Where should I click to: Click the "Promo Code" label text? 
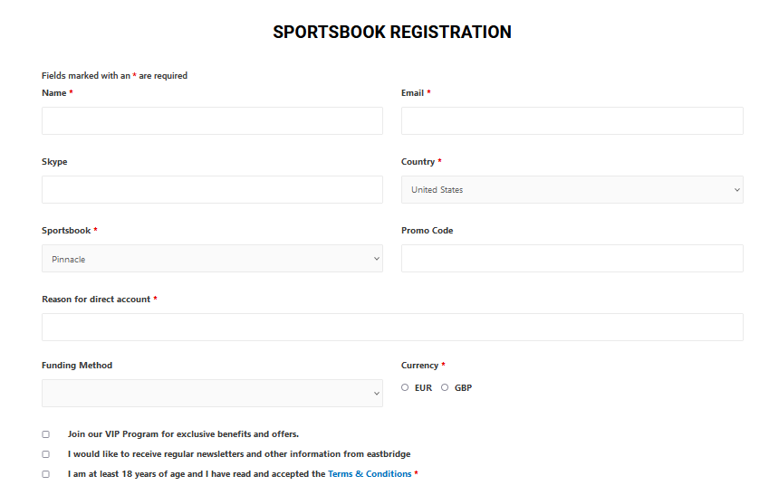click(427, 231)
